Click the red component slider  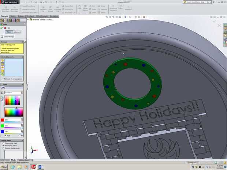pos(13,122)
